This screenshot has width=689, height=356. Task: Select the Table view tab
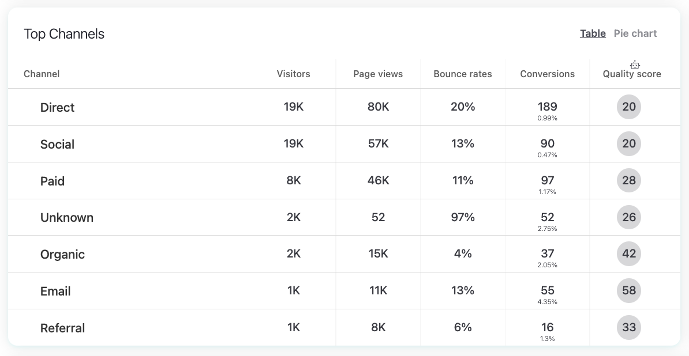point(593,33)
